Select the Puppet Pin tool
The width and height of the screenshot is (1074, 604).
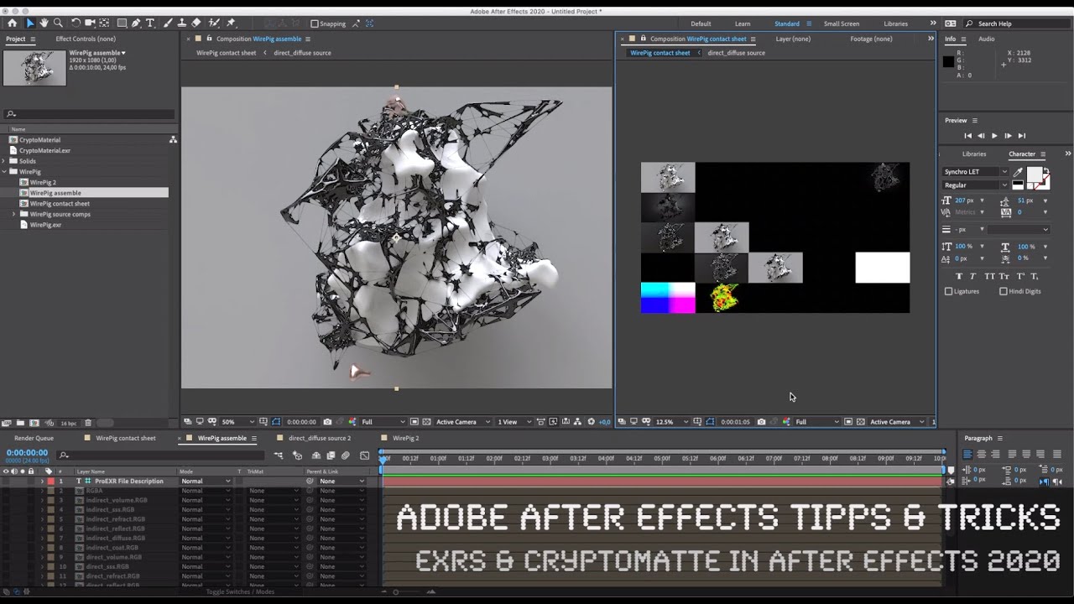point(231,23)
